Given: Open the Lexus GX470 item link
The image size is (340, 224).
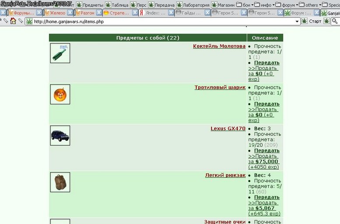Looking at the screenshot, I should tap(228, 129).
